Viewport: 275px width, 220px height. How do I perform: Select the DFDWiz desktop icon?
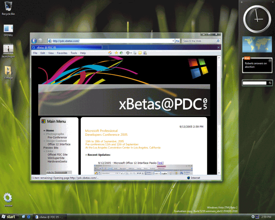click(x=8, y=30)
